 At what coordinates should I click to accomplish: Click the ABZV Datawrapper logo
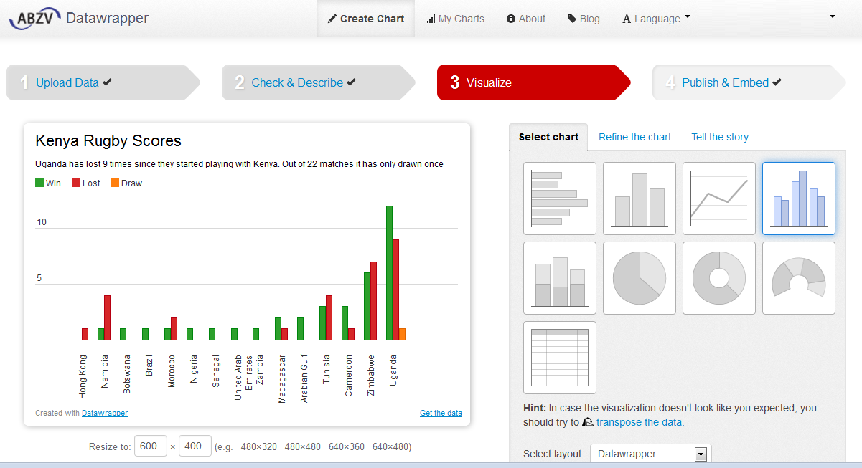(79, 18)
